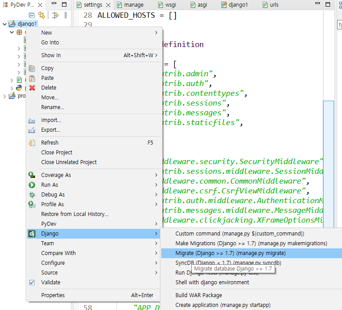Screen dimensions: 342x310
Task: Open Run As submenu
Action: (94, 185)
